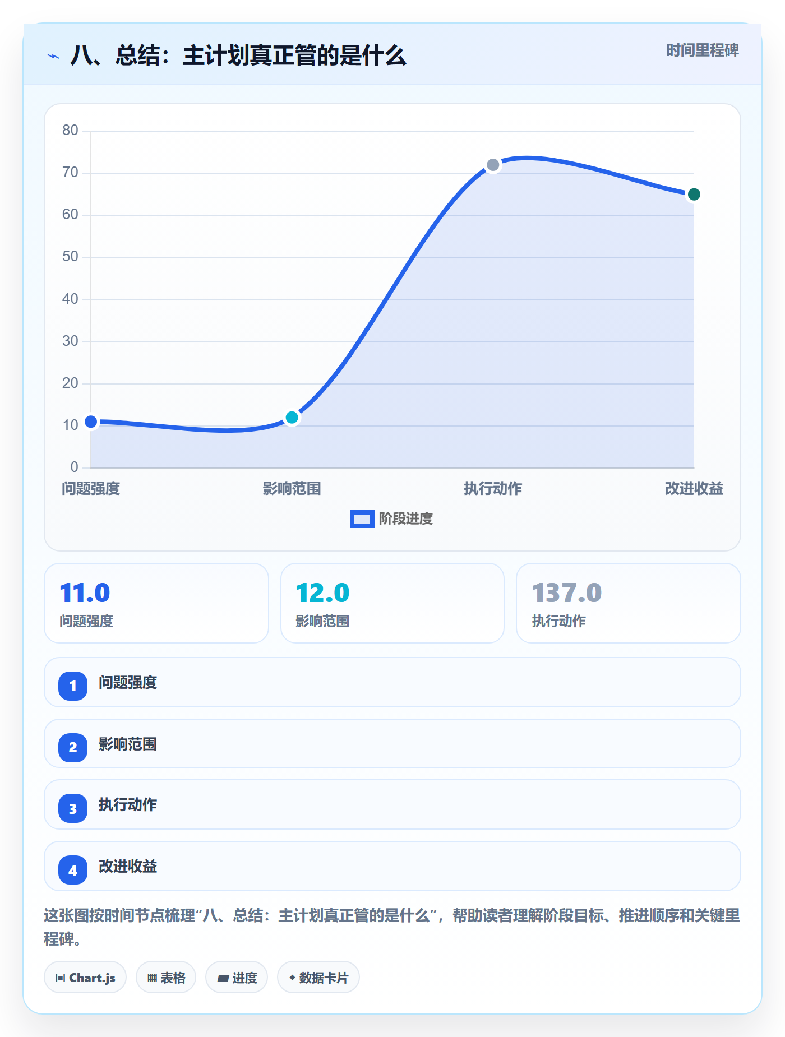The image size is (785, 1037).
Task: Click the 问题强度 text in list row 1
Action: [x=128, y=683]
